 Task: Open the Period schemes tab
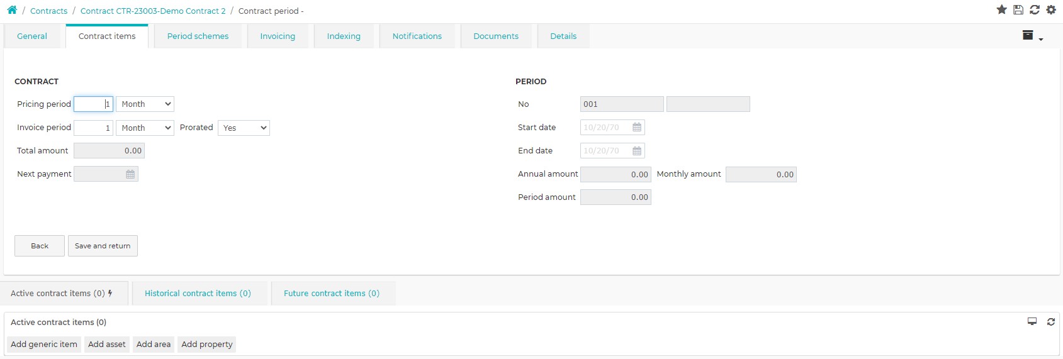point(198,36)
